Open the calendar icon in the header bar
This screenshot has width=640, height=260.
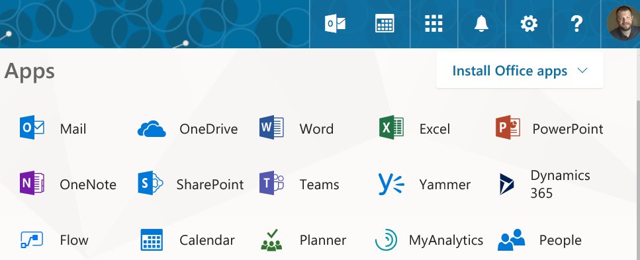click(385, 24)
